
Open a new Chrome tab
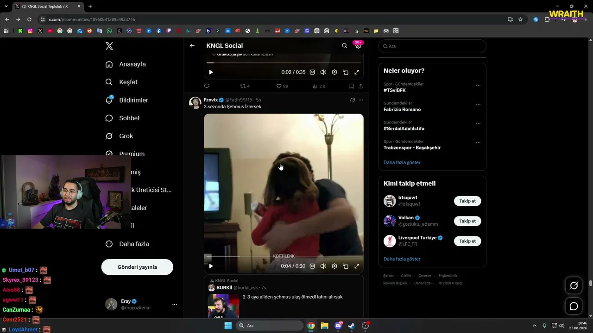[x=90, y=6]
